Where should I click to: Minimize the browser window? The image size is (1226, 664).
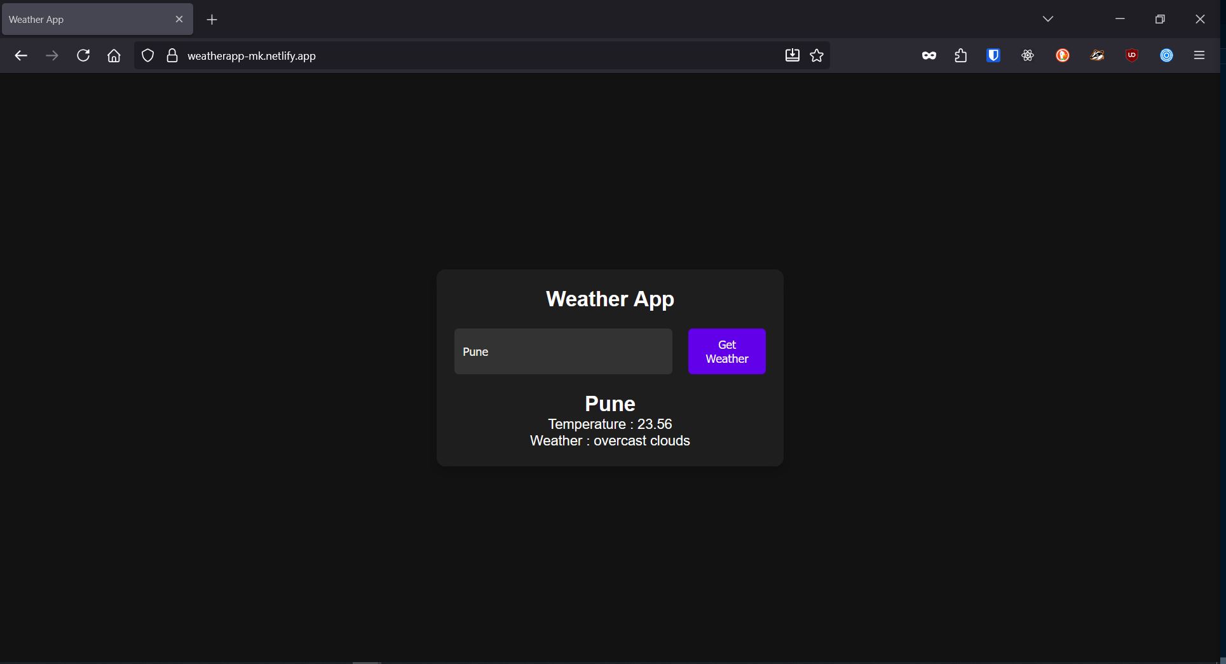(x=1120, y=19)
